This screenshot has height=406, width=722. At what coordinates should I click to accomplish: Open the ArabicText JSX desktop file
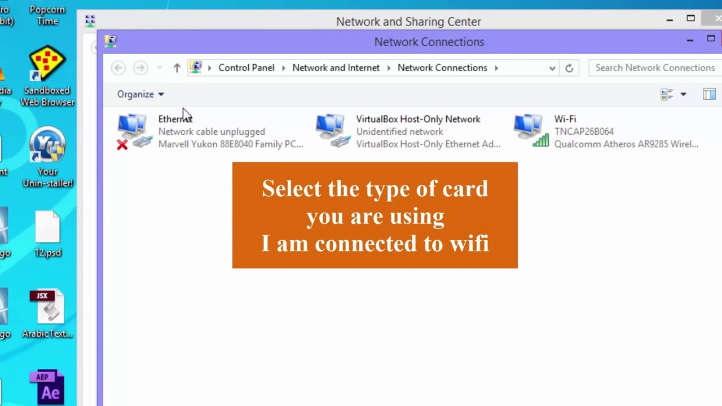click(x=47, y=315)
